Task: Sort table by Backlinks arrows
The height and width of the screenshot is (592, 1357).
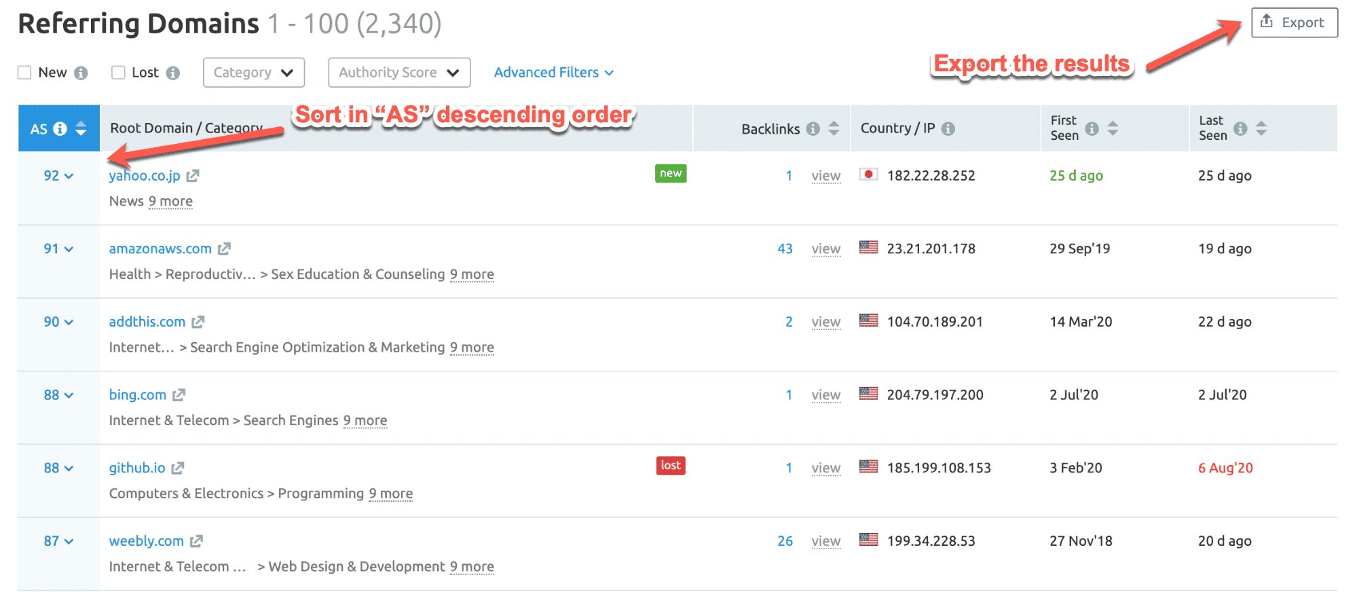Action: pyautogui.click(x=834, y=128)
